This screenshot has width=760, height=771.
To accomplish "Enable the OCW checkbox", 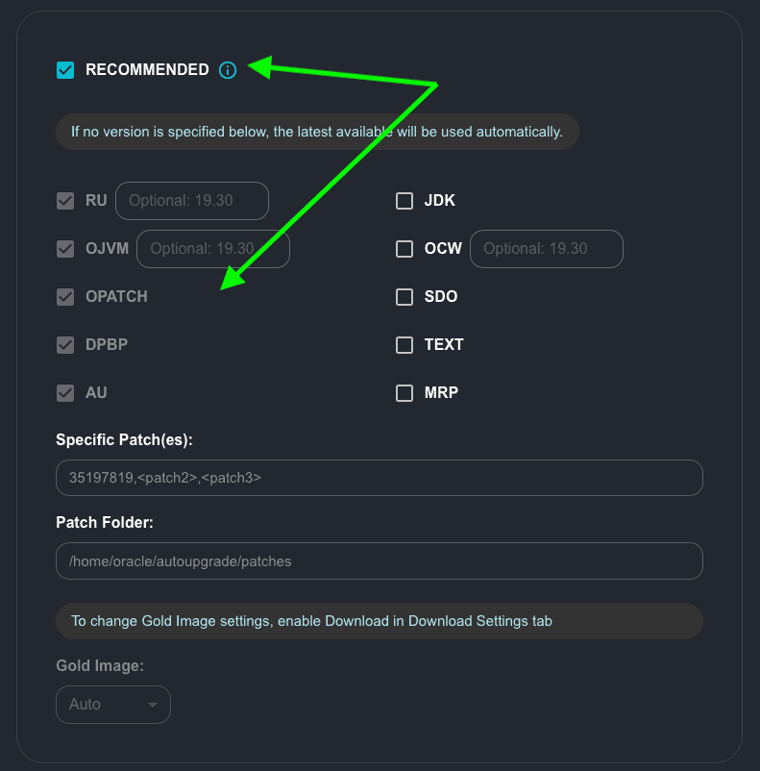I will pos(405,249).
